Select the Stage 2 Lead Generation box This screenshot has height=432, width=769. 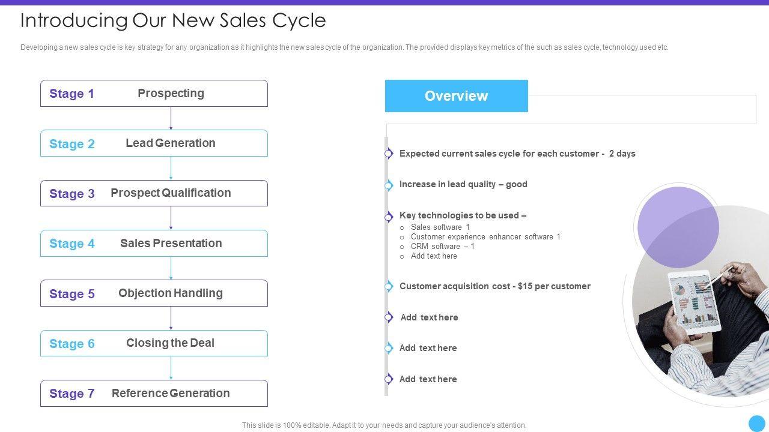click(x=154, y=143)
